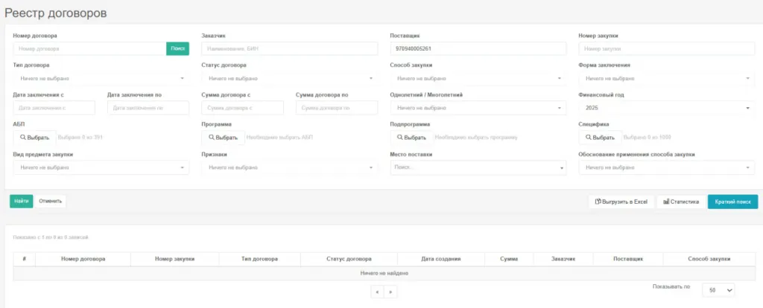Viewport: 763px width, 308px height.
Task: Click the Специфика Выбрать search button
Action: coord(600,138)
